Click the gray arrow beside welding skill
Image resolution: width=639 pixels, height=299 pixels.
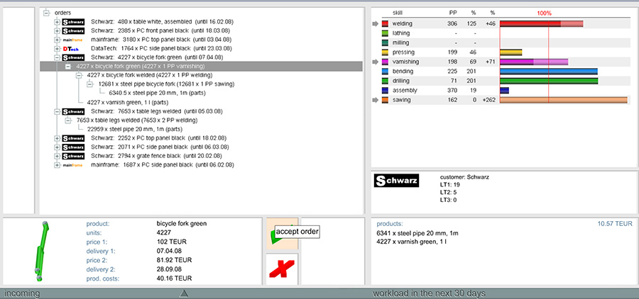click(376, 23)
